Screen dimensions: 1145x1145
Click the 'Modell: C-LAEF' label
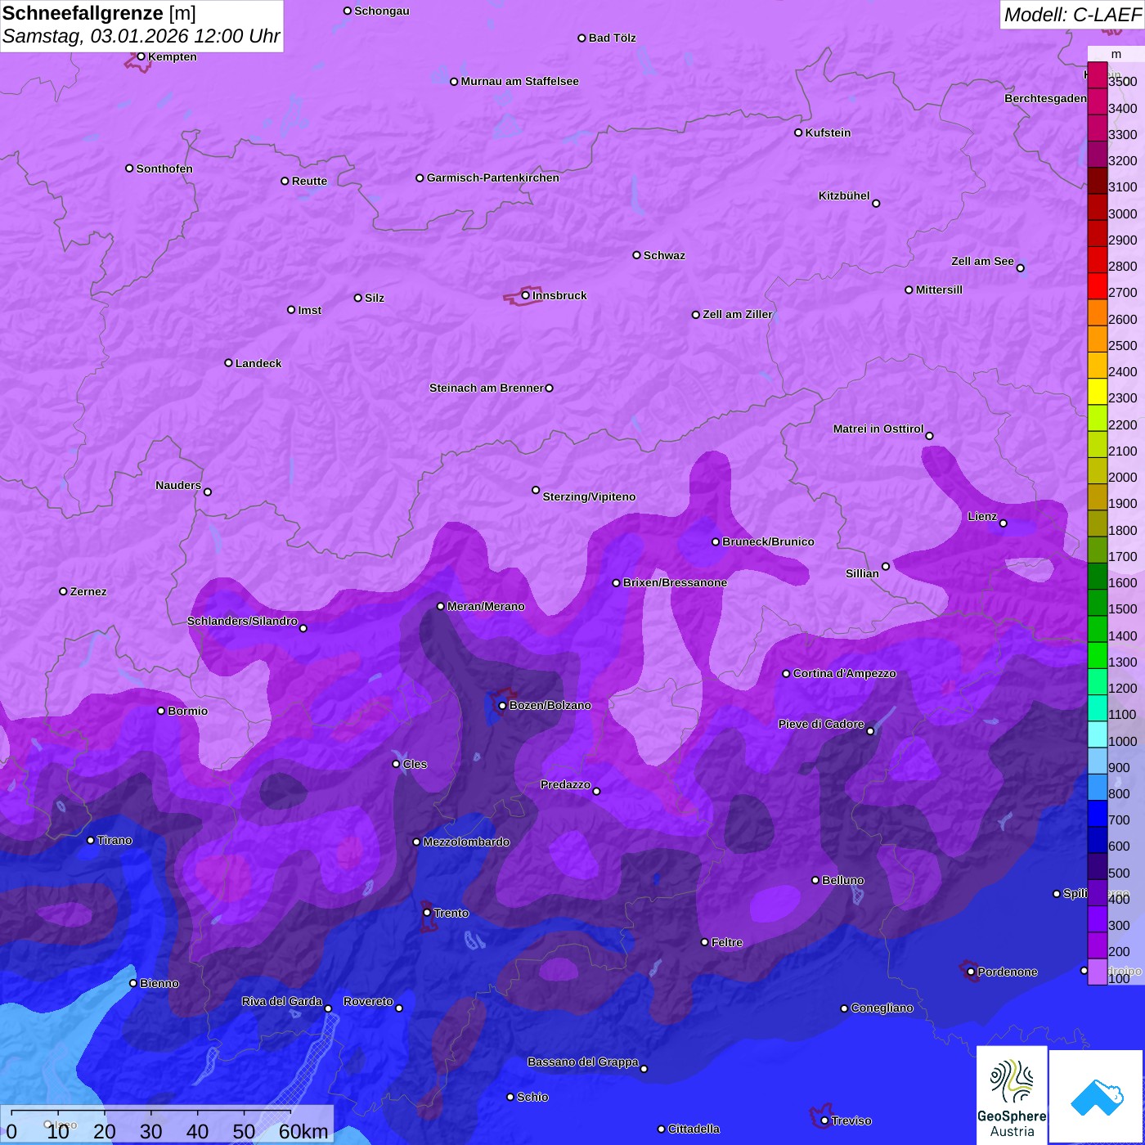[x=1072, y=15]
